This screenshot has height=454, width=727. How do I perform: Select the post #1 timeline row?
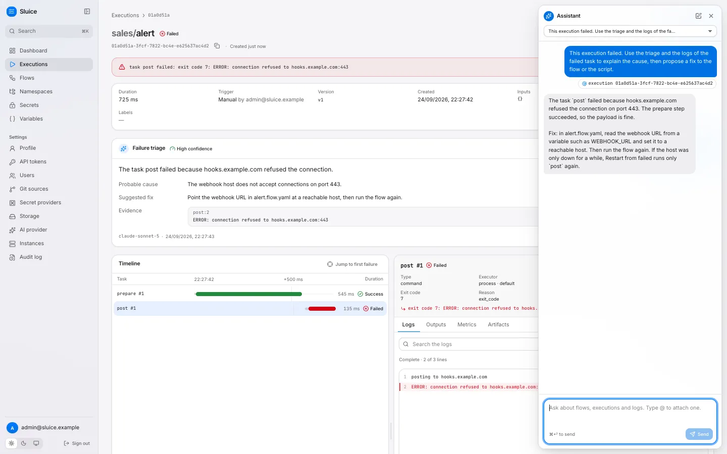pos(250,308)
